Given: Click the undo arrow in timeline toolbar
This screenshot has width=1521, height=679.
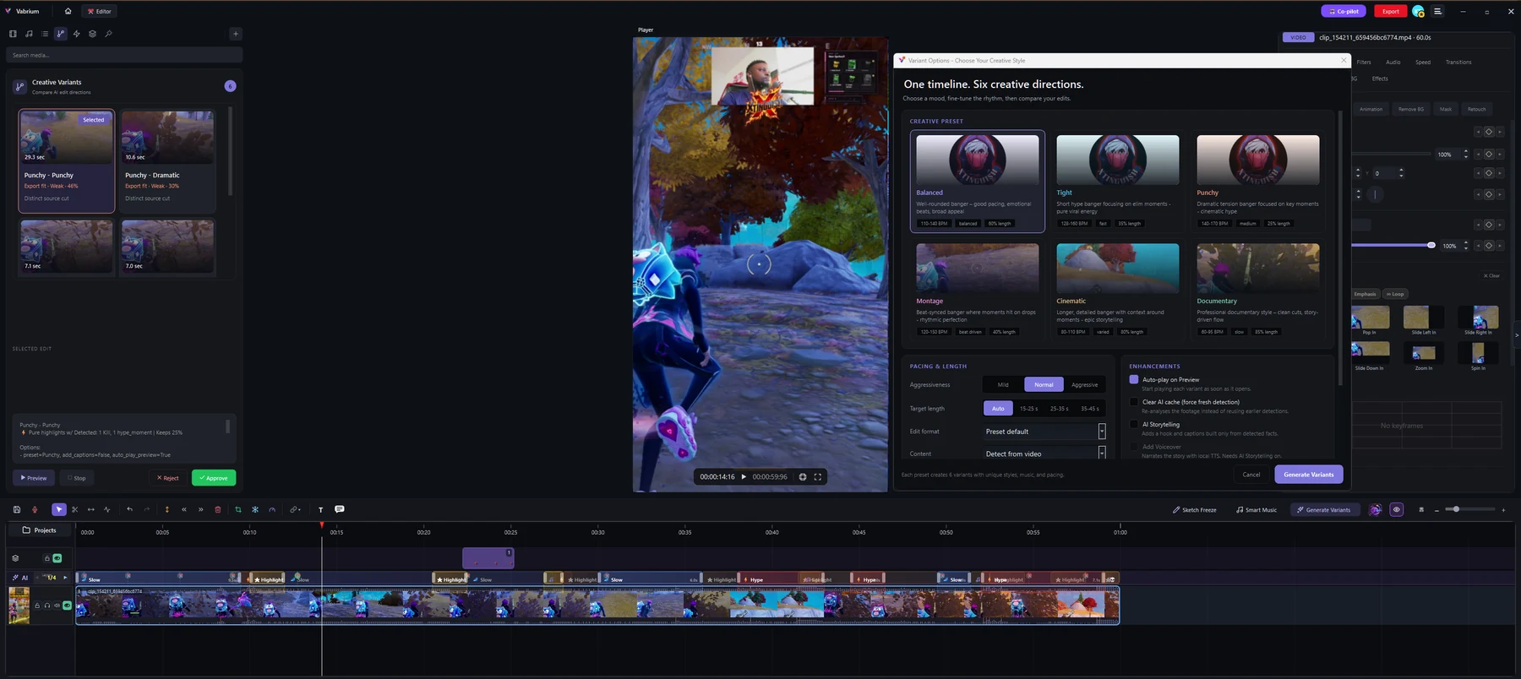Looking at the screenshot, I should click(x=129, y=509).
